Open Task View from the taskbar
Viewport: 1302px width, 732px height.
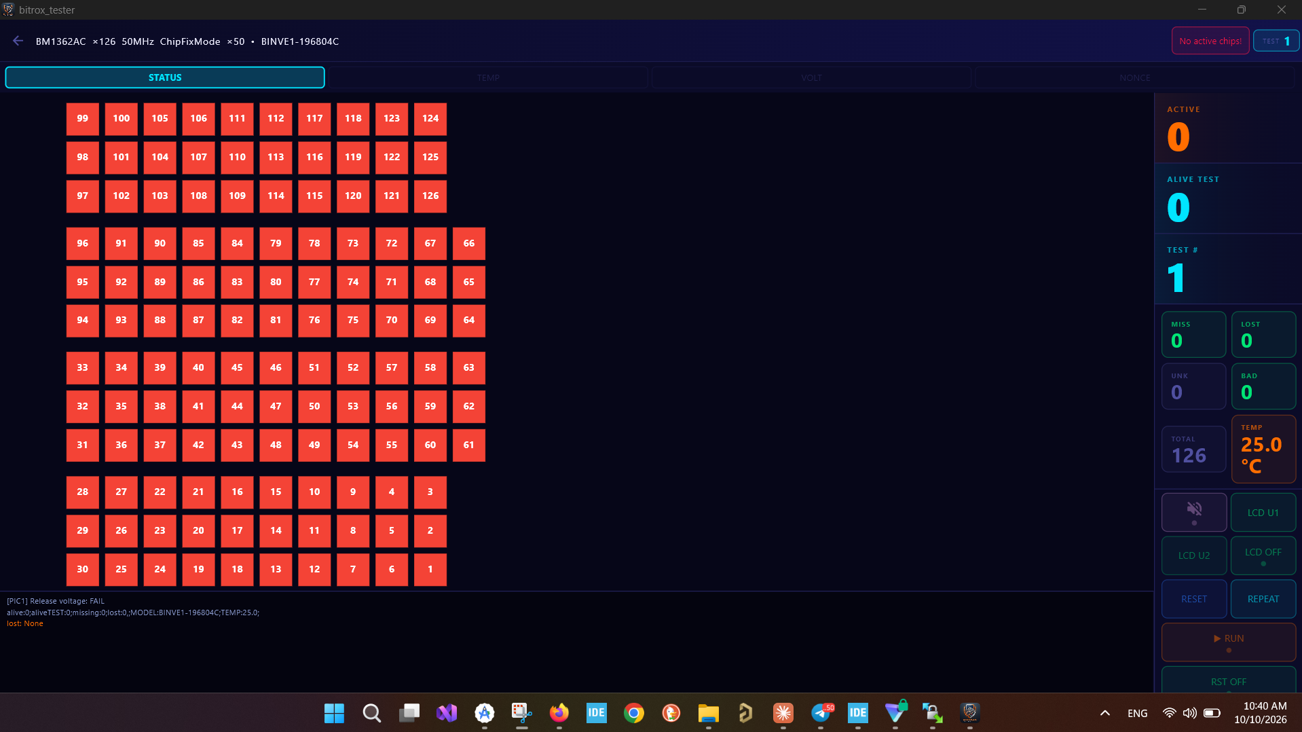[409, 713]
